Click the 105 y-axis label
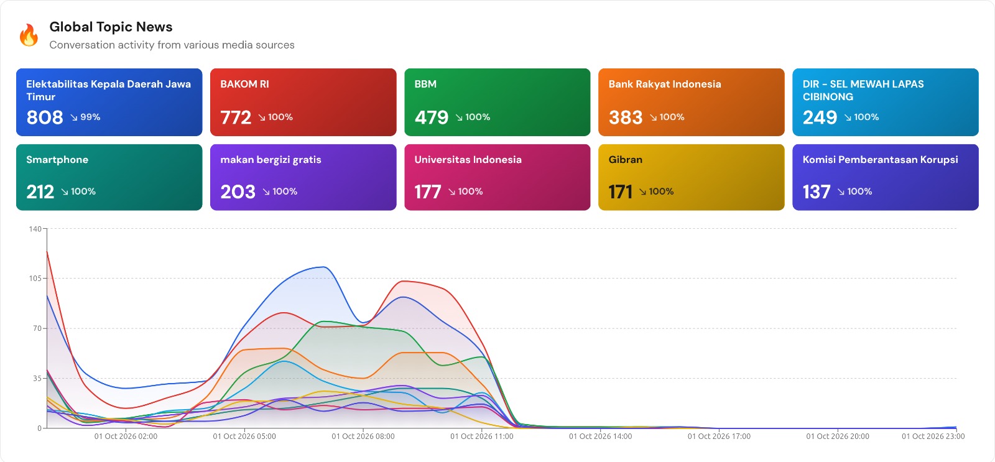Image resolution: width=995 pixels, height=462 pixels. (35, 279)
